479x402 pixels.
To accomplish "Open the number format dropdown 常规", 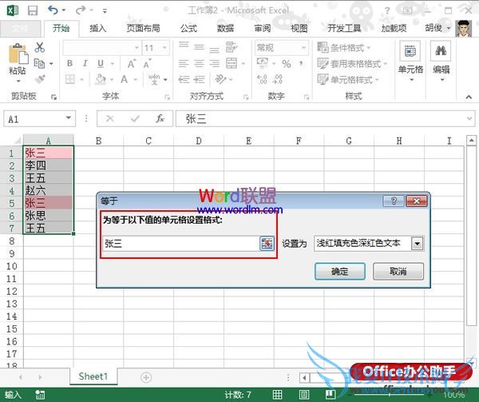I will click(x=303, y=48).
